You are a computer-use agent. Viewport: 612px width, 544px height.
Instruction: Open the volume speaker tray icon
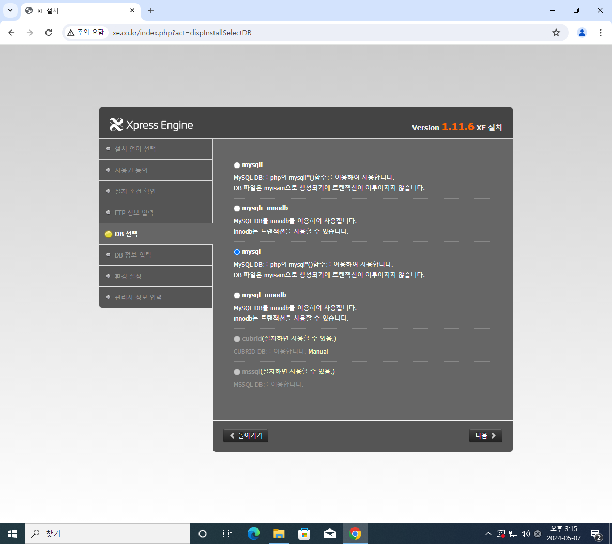click(x=525, y=534)
